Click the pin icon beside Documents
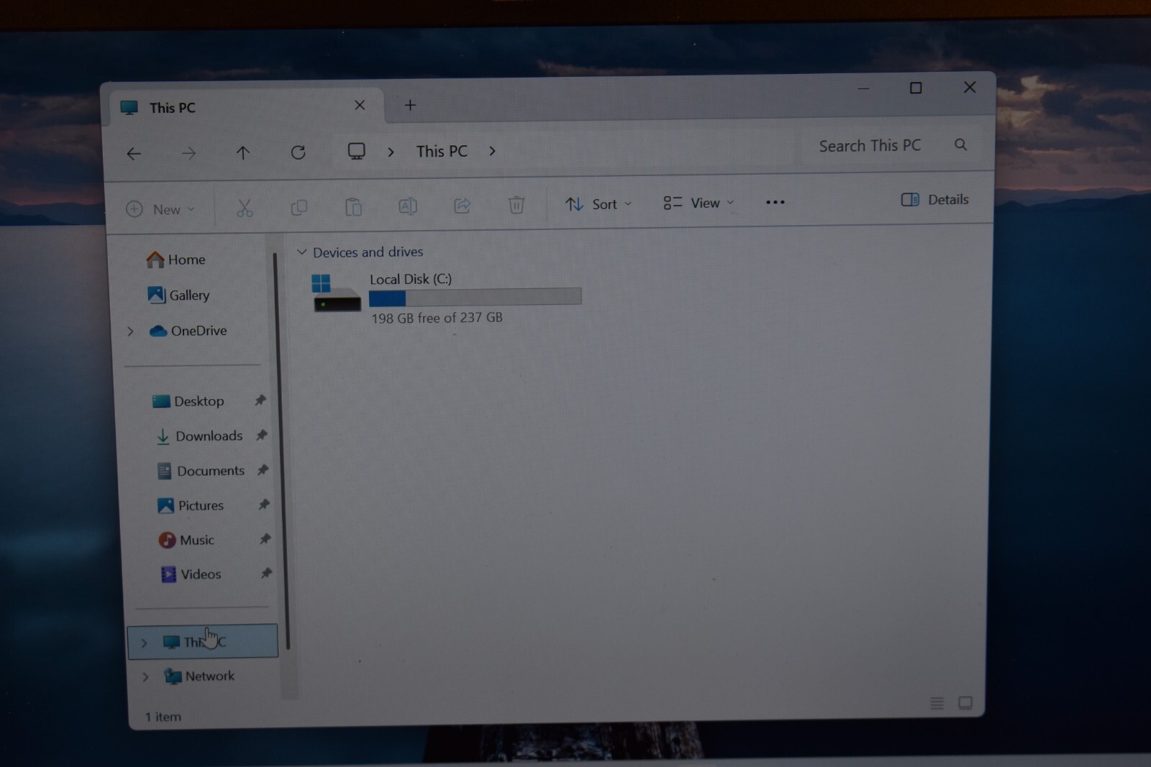 263,469
